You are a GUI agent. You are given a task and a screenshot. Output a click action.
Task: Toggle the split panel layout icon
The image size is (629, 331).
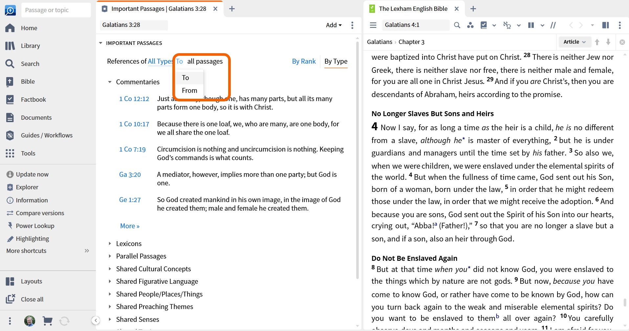(606, 25)
